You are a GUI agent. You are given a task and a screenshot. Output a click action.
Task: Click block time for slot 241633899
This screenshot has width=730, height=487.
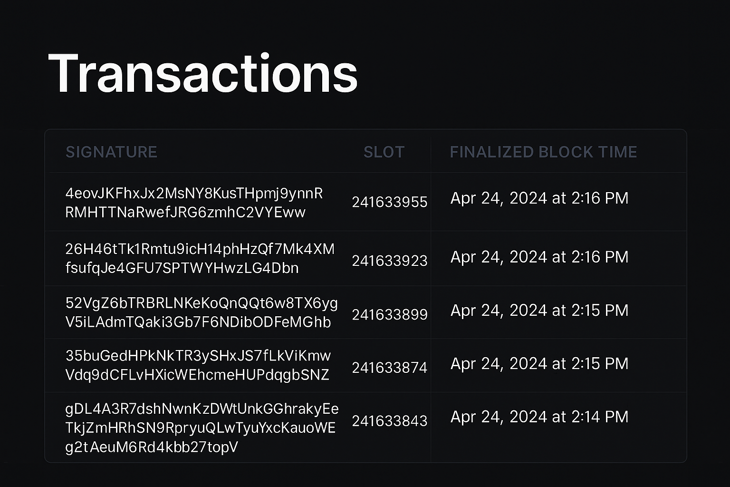click(539, 311)
